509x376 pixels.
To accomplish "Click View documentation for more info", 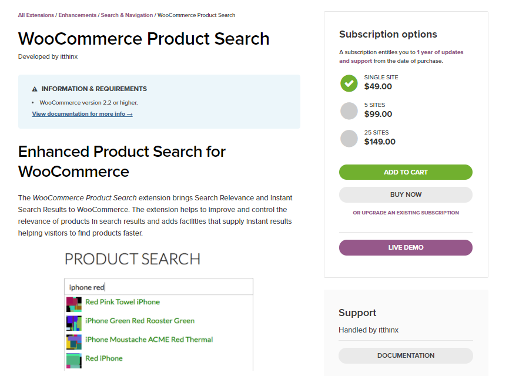I will (x=82, y=114).
